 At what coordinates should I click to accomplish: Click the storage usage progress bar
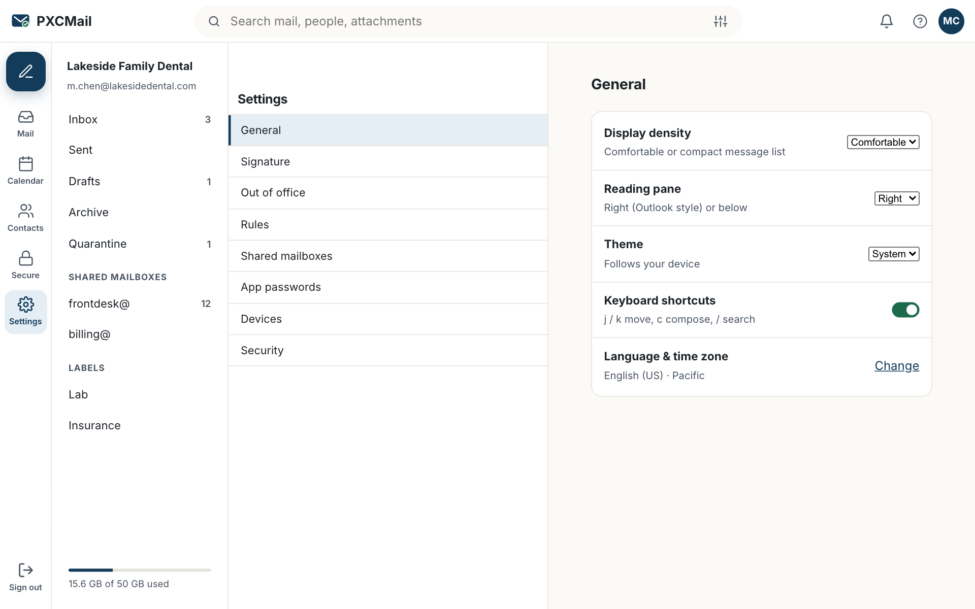(x=140, y=570)
